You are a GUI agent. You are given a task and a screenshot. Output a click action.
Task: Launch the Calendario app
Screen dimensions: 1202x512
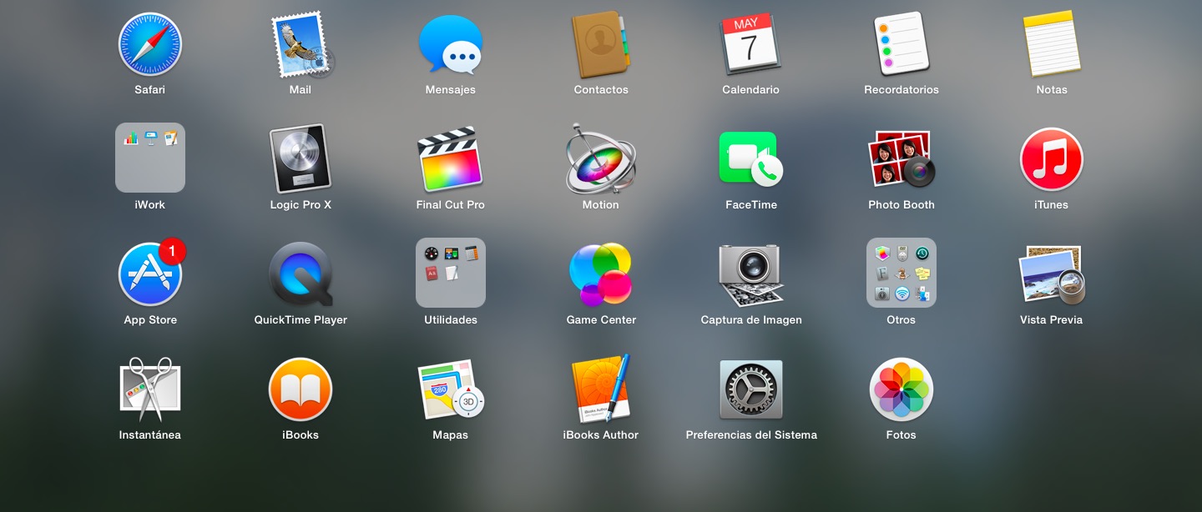coord(751,43)
